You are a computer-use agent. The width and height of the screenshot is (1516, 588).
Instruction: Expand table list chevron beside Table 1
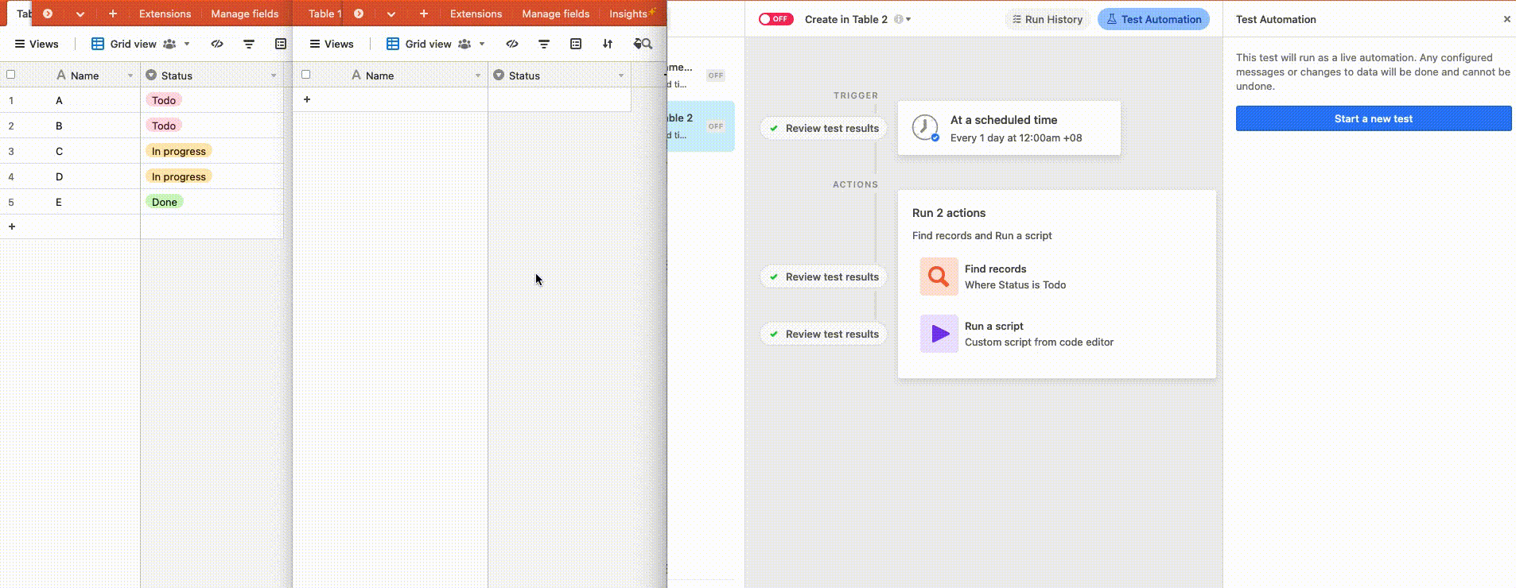tap(391, 14)
